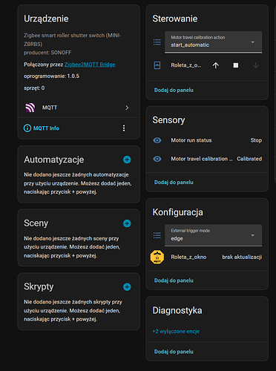
Task: Open the Roleta_z_o... cover entity
Action: [186, 65]
